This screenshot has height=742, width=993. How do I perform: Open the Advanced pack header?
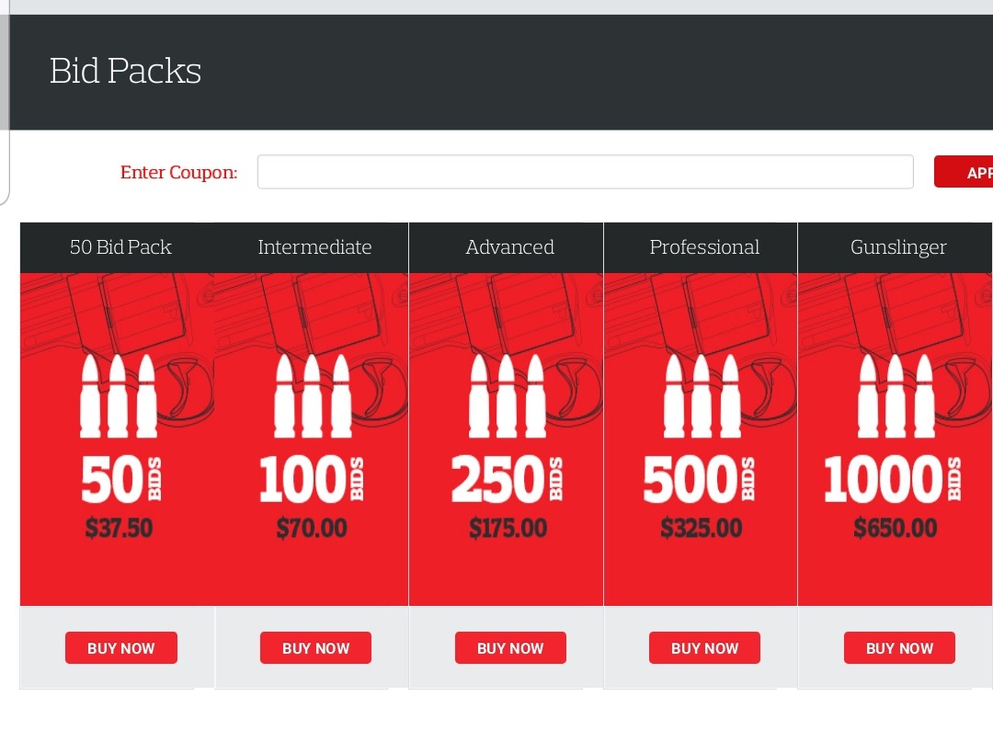click(x=509, y=247)
